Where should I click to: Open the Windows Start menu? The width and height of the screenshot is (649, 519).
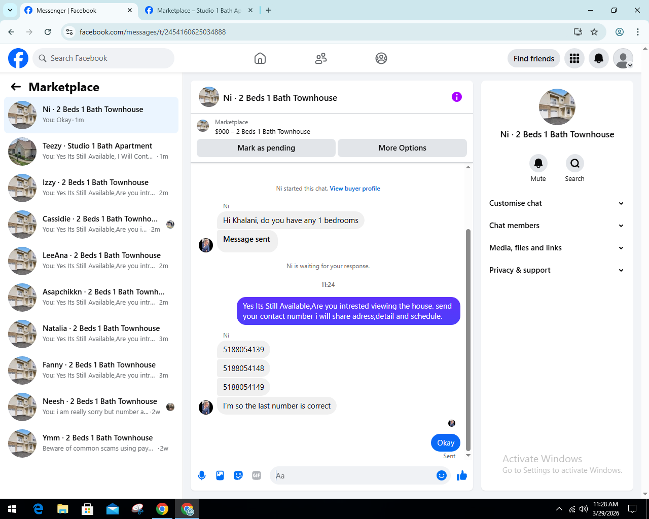tap(12, 509)
